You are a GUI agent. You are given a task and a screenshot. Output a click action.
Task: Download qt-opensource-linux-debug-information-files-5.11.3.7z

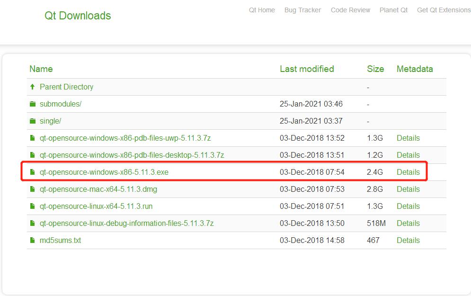click(126, 223)
